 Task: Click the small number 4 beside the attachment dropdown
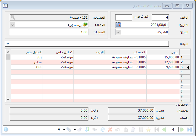pos(59,129)
